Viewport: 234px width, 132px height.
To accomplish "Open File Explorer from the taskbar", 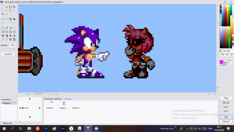I will [x=29, y=129].
